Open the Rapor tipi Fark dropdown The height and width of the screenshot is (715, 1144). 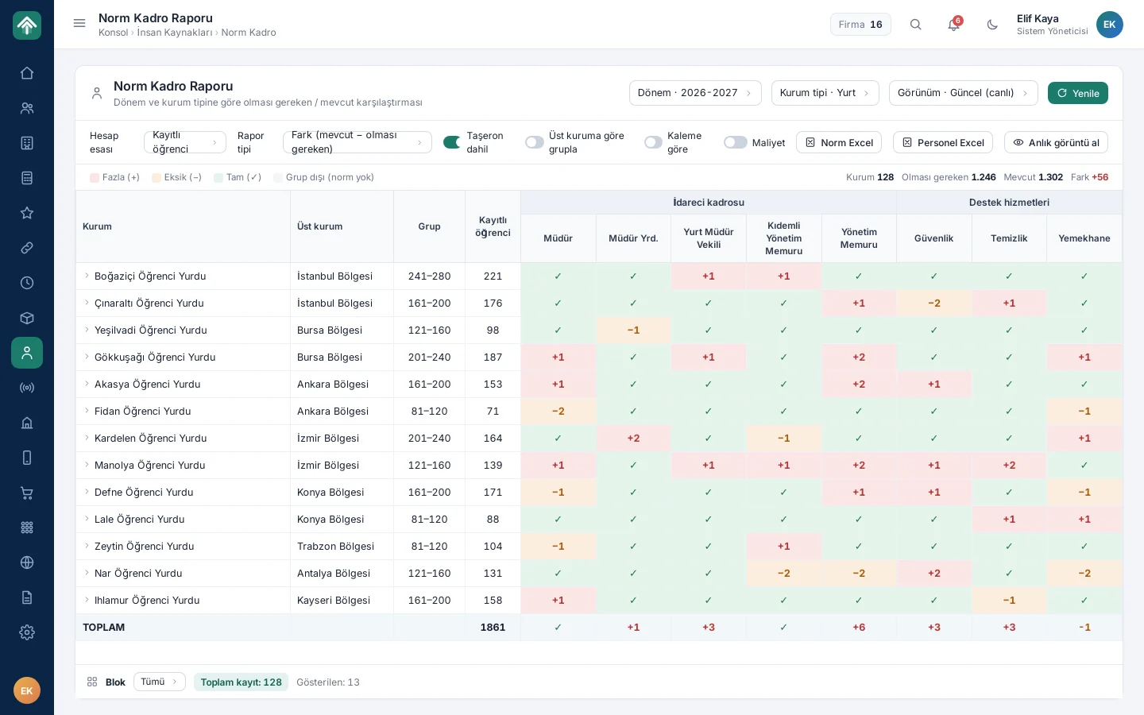[357, 142]
